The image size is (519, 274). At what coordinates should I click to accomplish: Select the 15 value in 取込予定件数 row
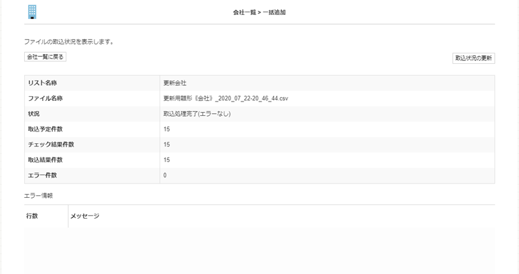click(x=167, y=129)
